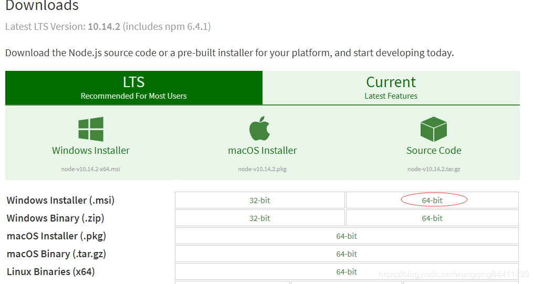Click the node-v10.14.2.pkg filename
534x284 pixels.
tap(262, 169)
